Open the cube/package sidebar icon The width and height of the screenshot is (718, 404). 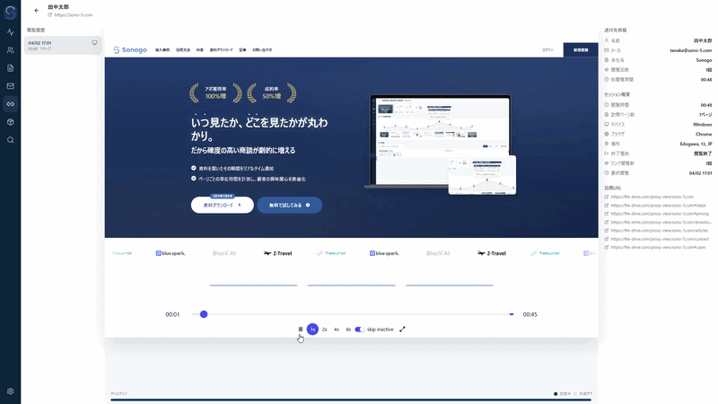click(10, 122)
